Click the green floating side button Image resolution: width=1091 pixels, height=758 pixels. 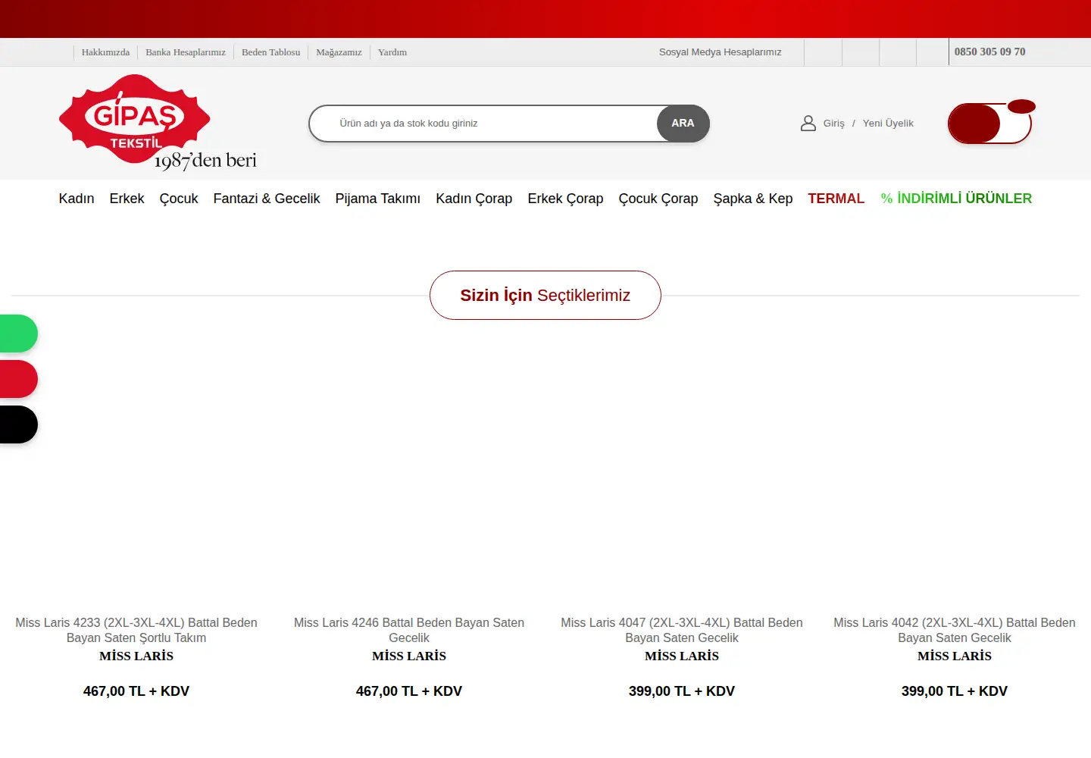18,334
